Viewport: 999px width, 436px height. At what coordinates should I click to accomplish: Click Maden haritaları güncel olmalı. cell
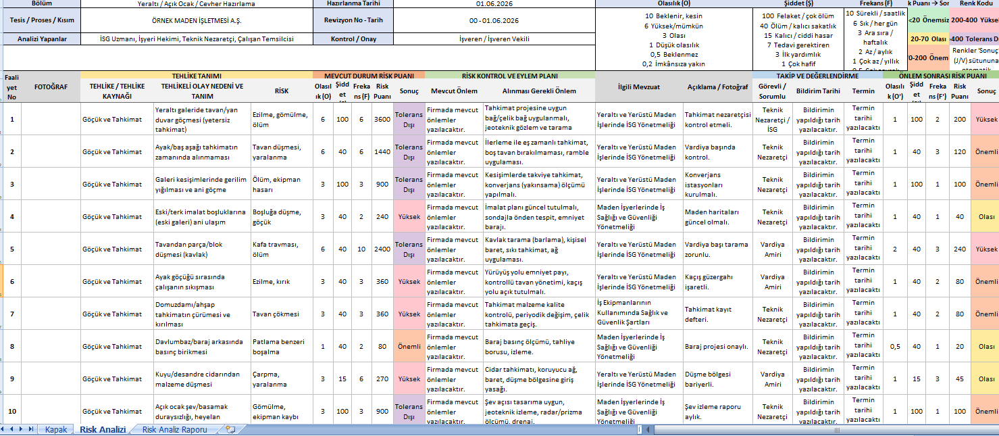click(717, 216)
